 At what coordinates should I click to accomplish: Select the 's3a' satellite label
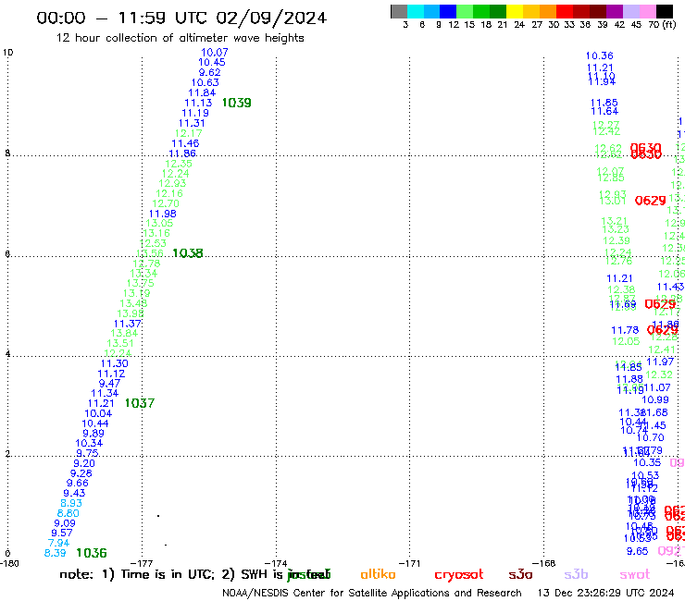(520, 574)
